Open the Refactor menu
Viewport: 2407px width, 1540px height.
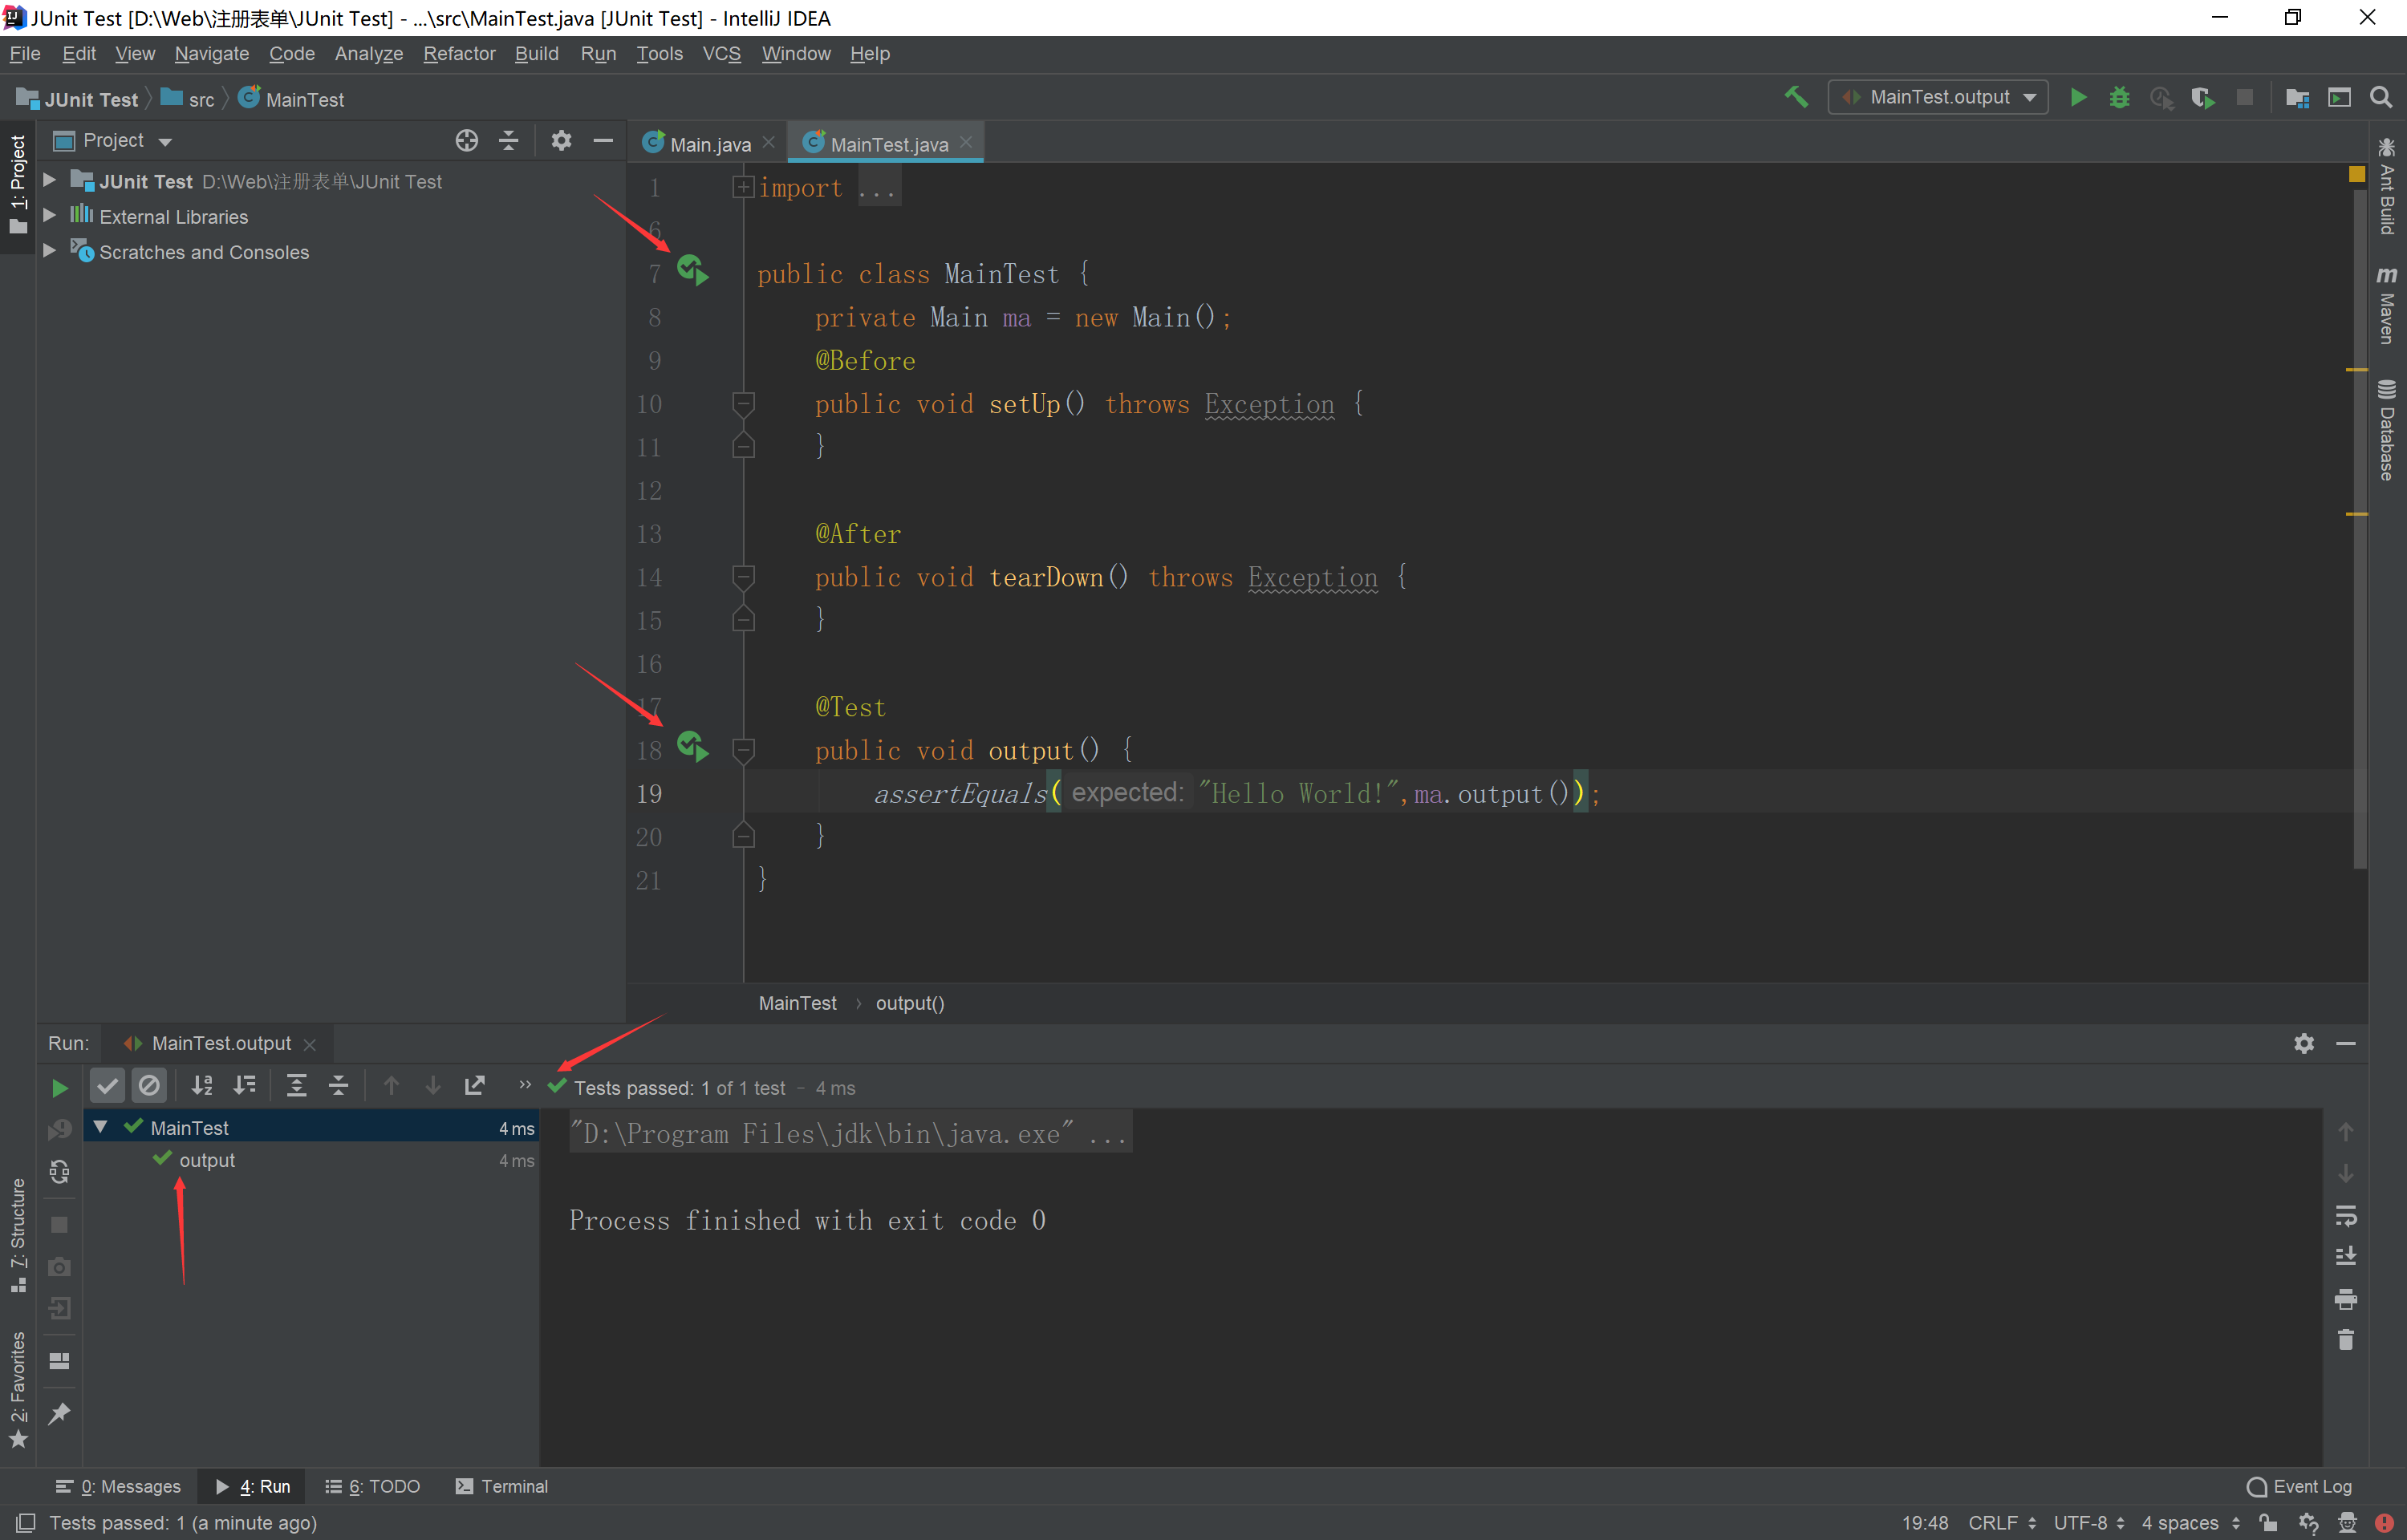point(458,54)
